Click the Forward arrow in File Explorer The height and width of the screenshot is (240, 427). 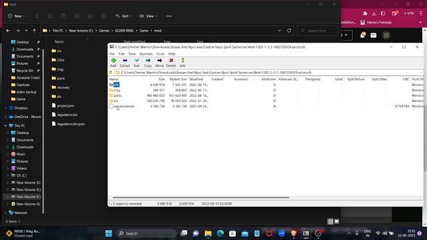pos(17,31)
